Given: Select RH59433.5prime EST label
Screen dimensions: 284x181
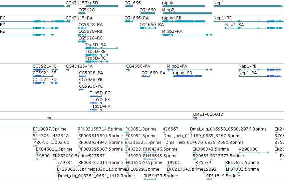Looking at the screenshot, I should [161, 176].
